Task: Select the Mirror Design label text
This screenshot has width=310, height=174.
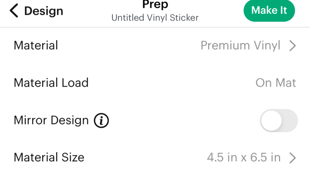Action: (51, 120)
